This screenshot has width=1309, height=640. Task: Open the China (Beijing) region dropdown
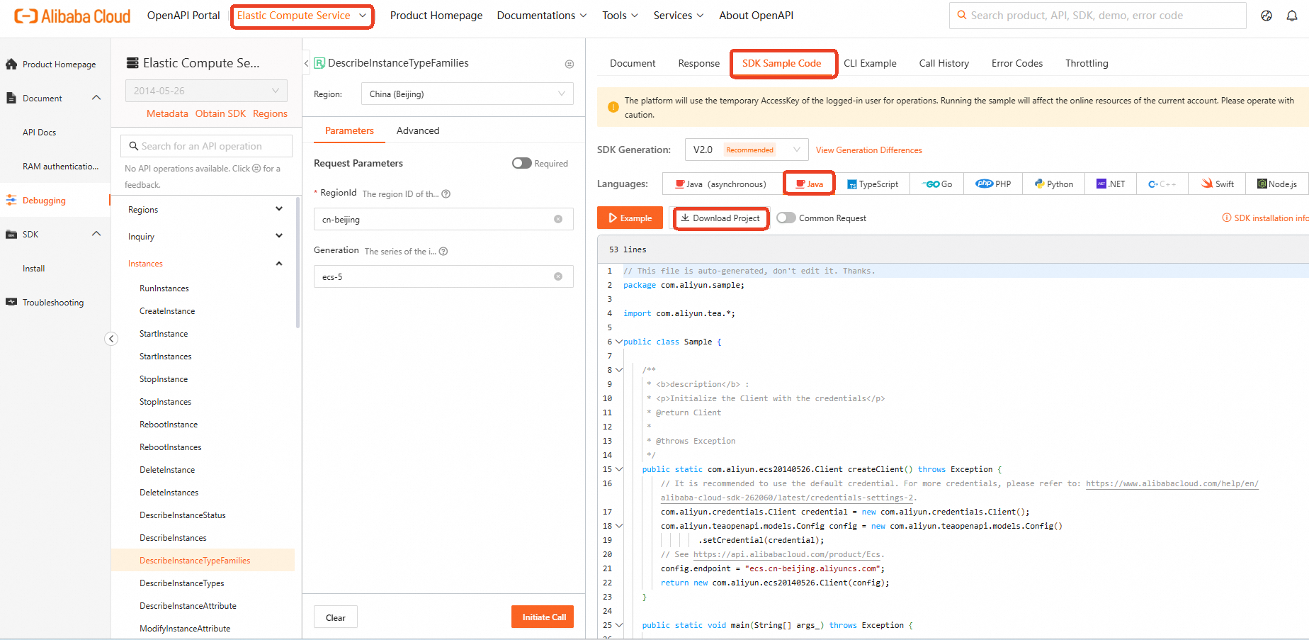[467, 94]
